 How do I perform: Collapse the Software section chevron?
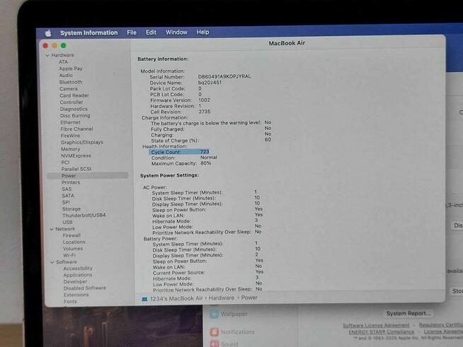point(52,262)
